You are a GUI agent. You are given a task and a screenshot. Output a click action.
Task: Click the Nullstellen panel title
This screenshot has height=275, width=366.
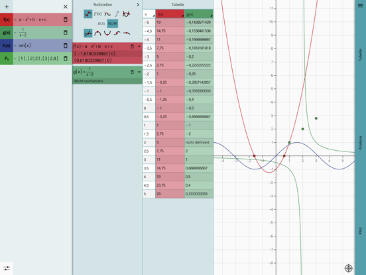(x=103, y=5)
